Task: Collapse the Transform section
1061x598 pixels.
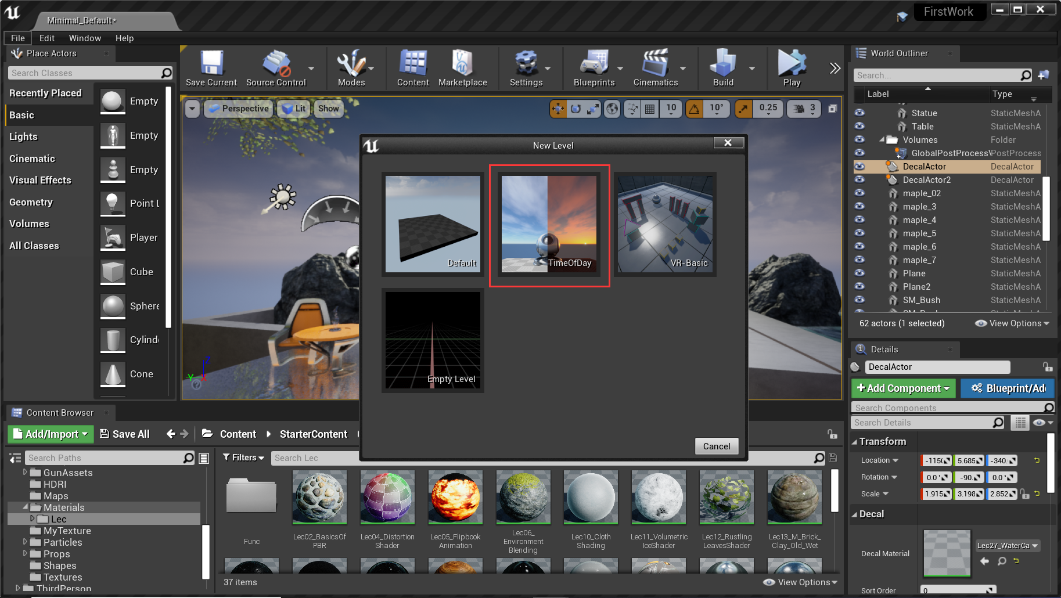Action: [854, 442]
